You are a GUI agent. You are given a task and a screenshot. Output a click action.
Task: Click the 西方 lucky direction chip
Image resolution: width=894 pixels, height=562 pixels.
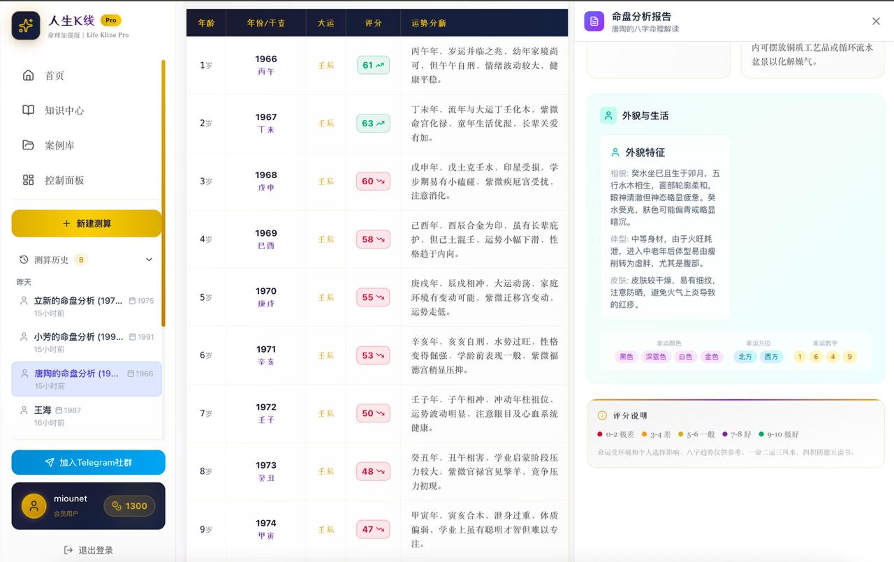pyautogui.click(x=771, y=357)
